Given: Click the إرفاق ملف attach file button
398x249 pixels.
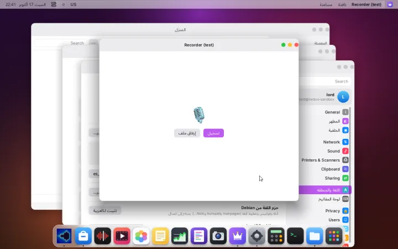Looking at the screenshot, I should click(x=187, y=133).
